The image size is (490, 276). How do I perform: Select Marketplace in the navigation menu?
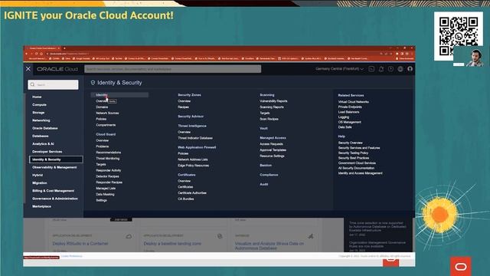41,206
